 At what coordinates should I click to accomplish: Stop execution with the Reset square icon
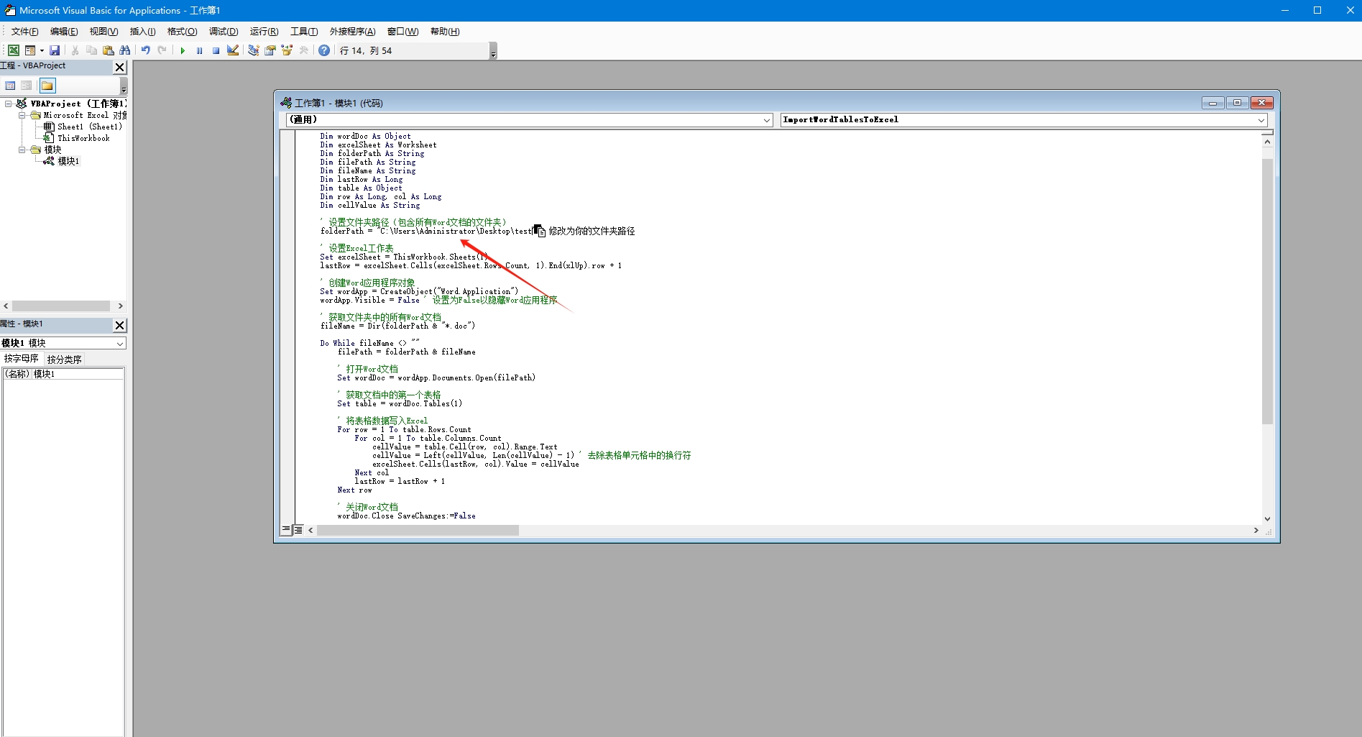216,50
